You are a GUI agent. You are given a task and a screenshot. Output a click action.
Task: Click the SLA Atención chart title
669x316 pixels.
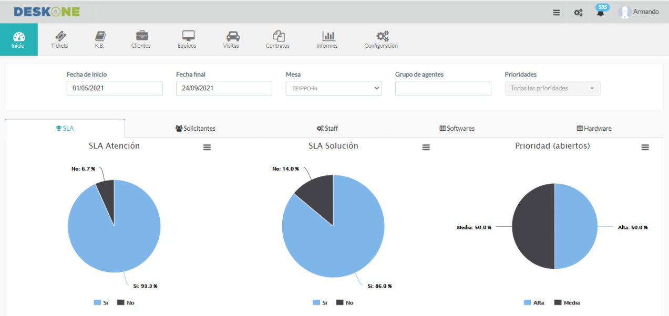(x=114, y=146)
